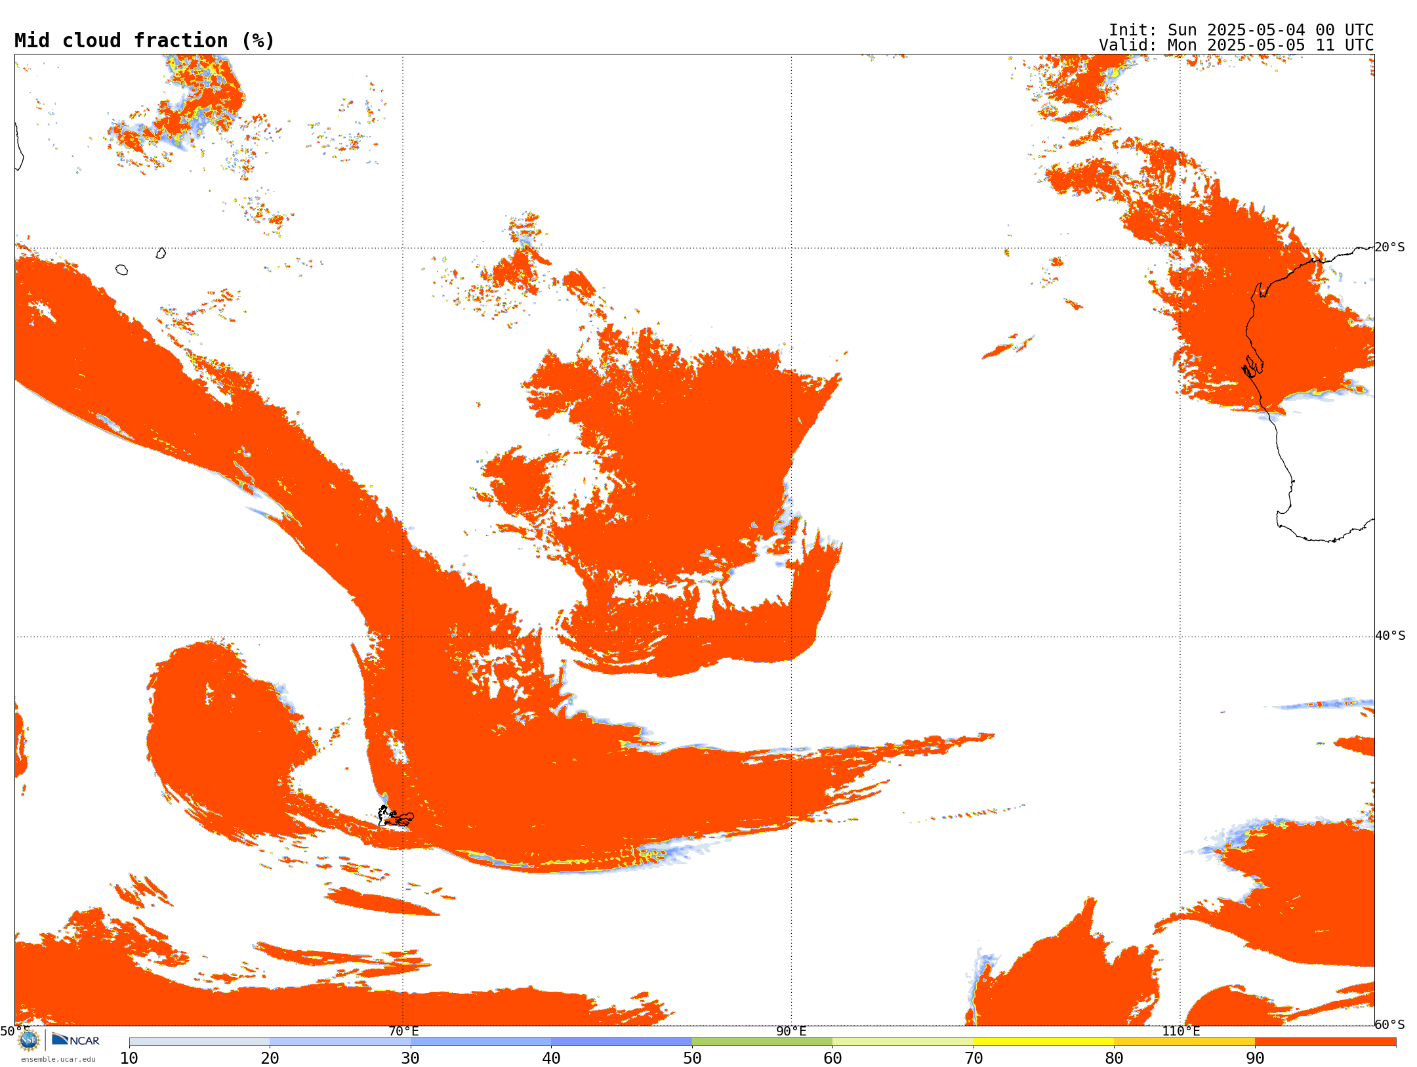This screenshot has width=1417, height=1067.
Task: Click the 90°E longitude label
Action: [x=792, y=1032]
